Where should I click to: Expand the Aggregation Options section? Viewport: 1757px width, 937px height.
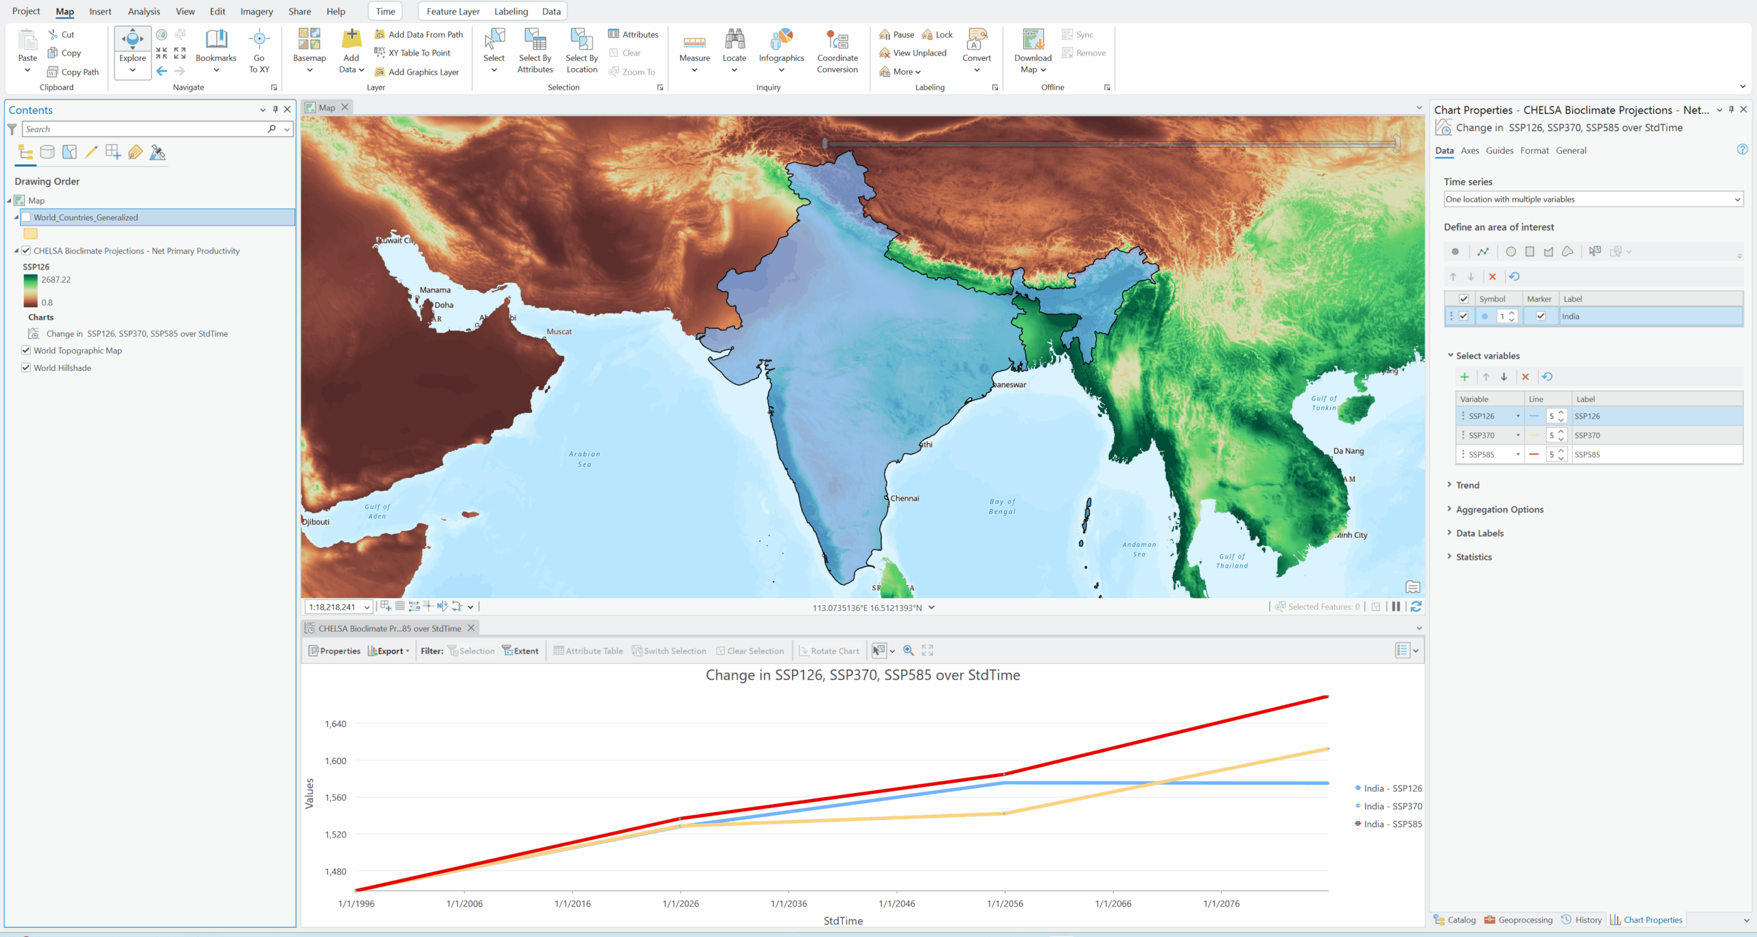coord(1499,510)
